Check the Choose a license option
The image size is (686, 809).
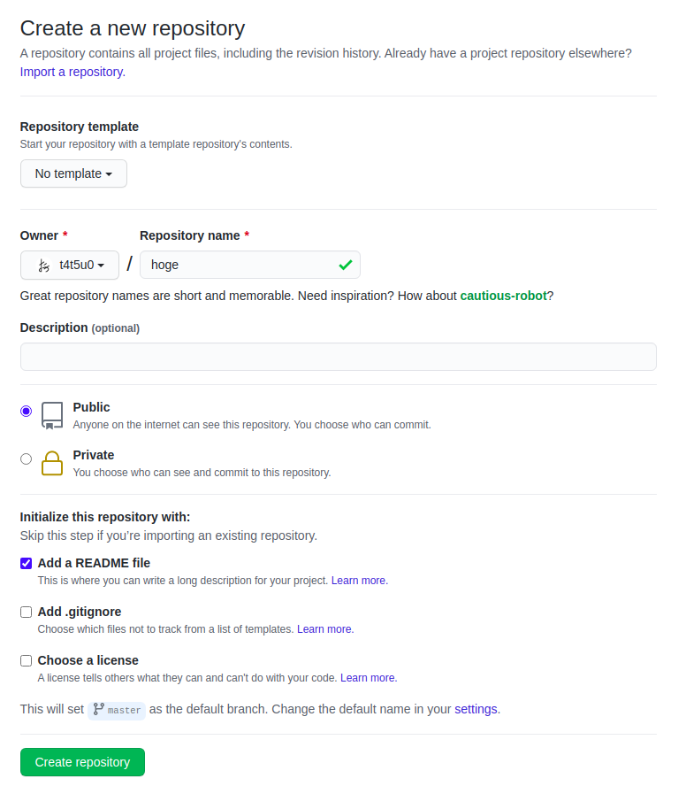pyautogui.click(x=27, y=660)
